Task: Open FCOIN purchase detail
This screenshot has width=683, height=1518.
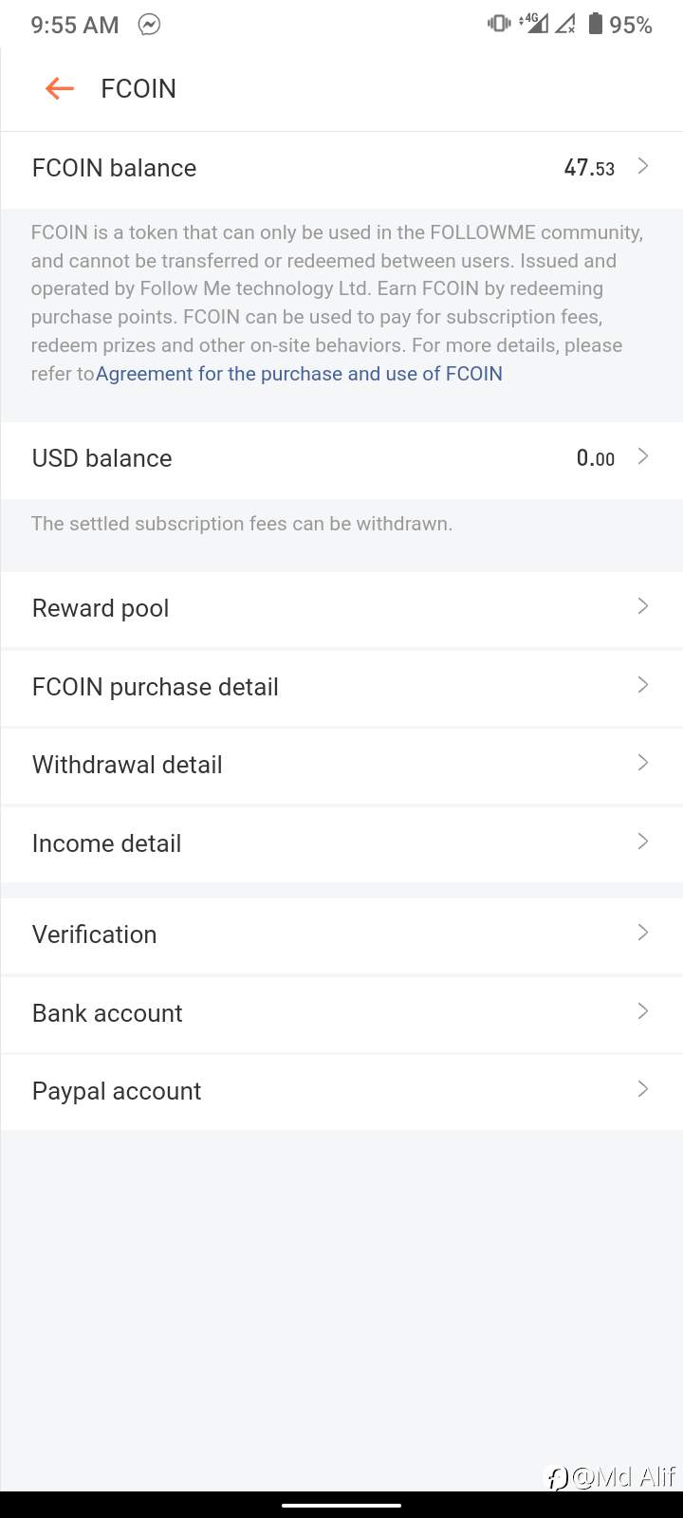Action: point(341,687)
